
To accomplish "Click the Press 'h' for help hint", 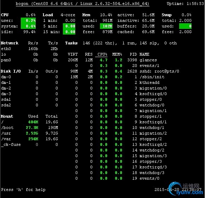I will click(23, 190).
